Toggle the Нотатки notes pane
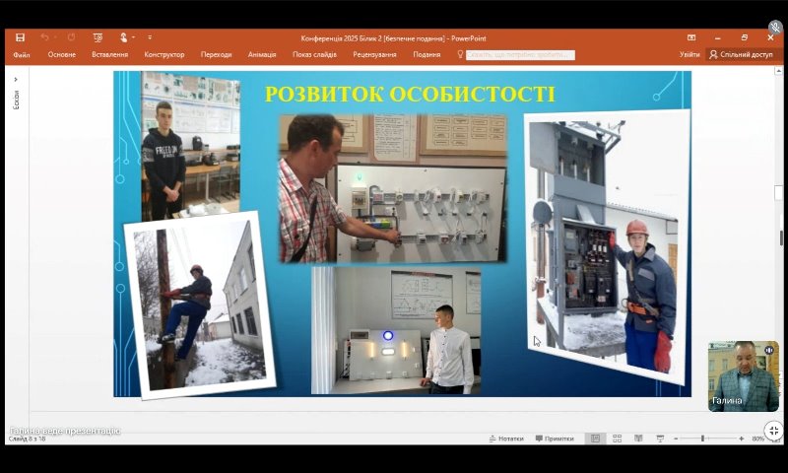This screenshot has height=473, width=788. coord(506,439)
